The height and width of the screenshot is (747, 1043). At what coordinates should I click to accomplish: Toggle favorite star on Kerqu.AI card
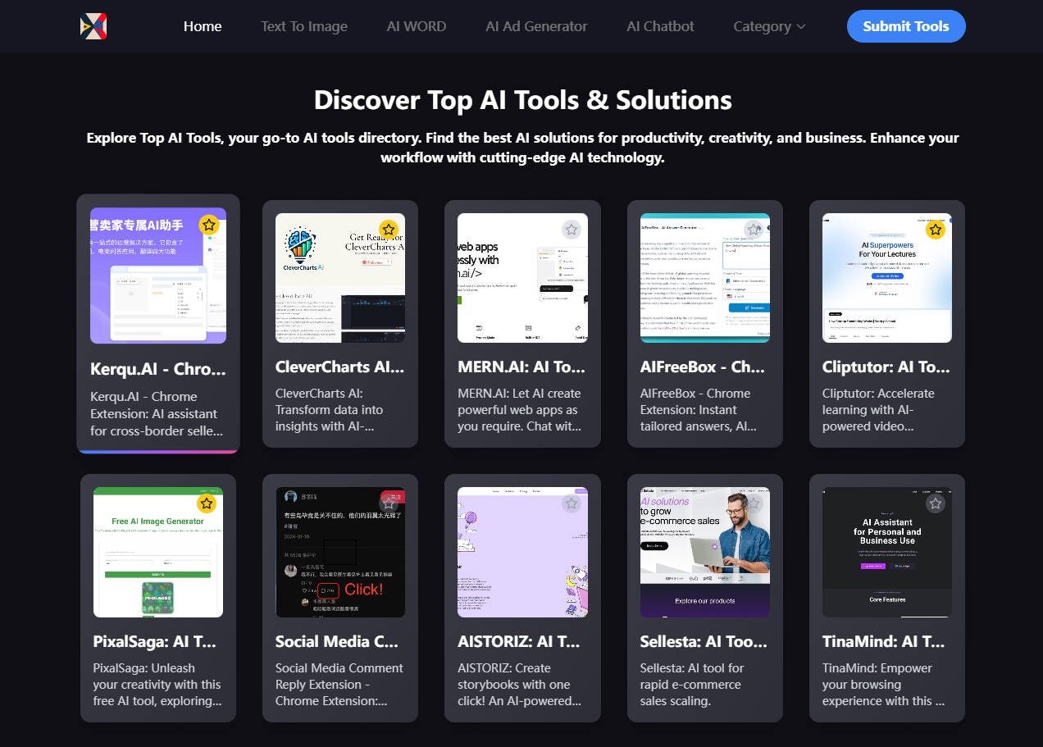(x=209, y=225)
